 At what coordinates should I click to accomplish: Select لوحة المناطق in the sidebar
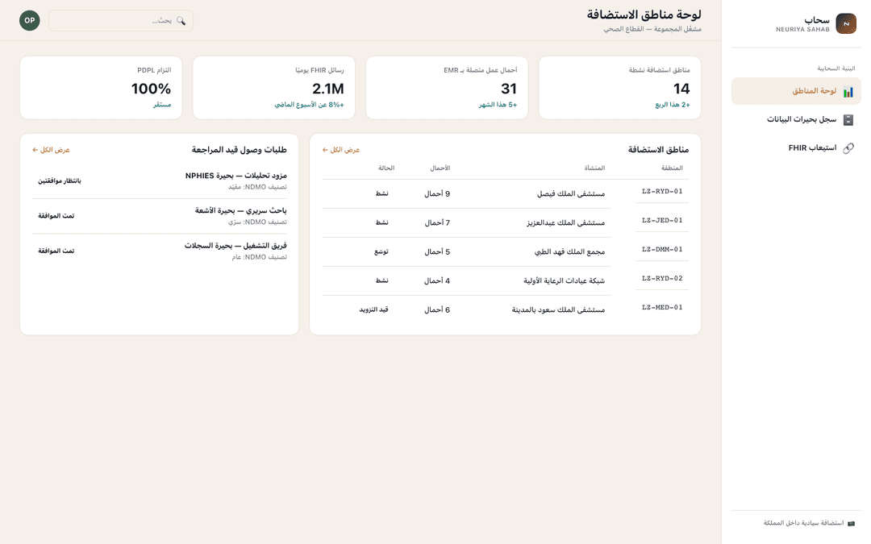pos(796,91)
